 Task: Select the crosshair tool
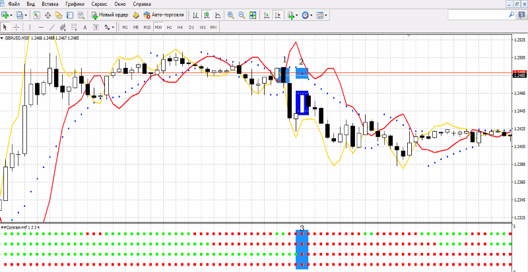pyautogui.click(x=16, y=27)
